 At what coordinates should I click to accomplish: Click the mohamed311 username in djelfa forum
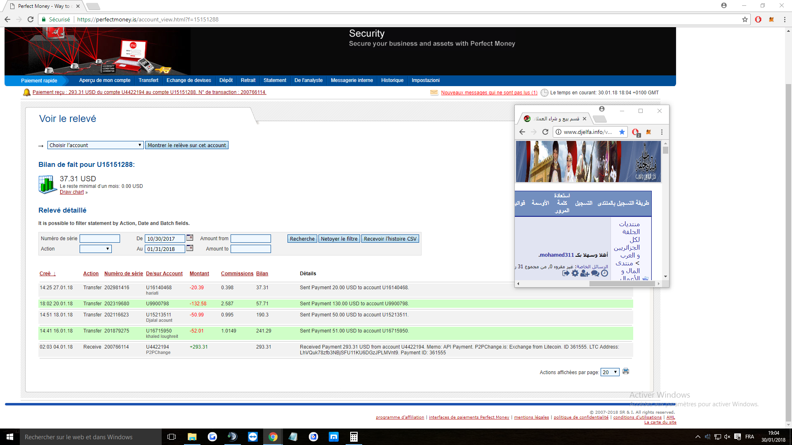click(x=557, y=255)
